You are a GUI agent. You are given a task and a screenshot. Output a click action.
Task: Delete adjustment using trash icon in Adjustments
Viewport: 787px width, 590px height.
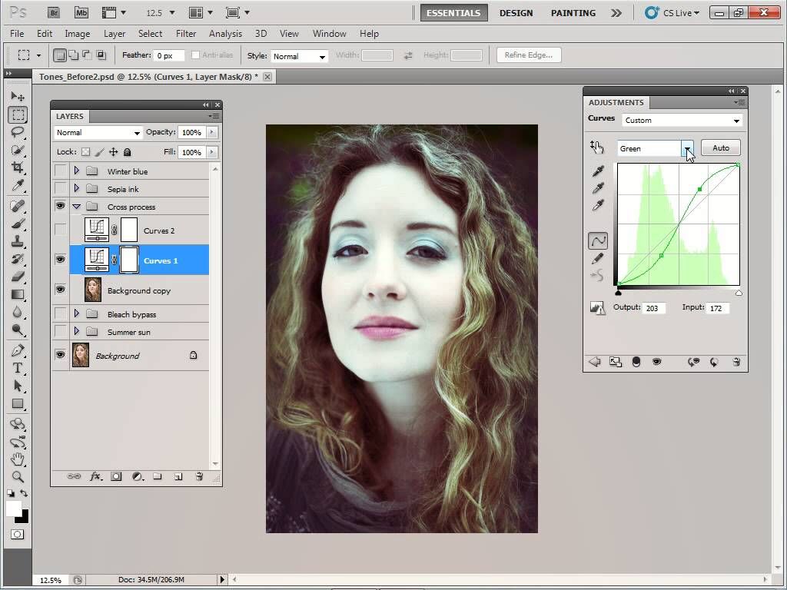[x=736, y=362]
